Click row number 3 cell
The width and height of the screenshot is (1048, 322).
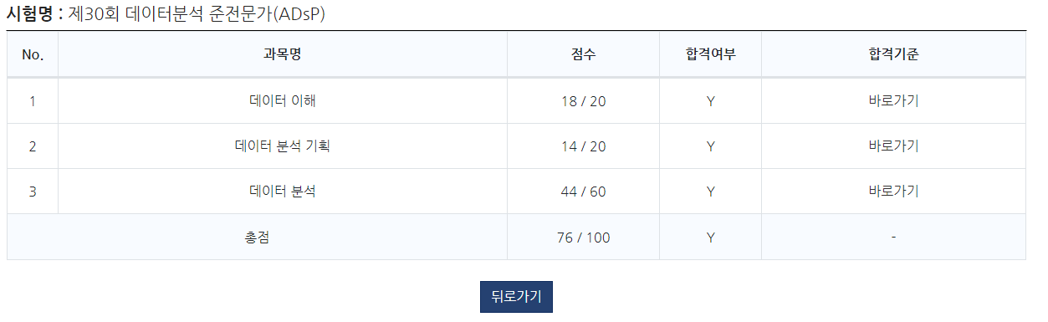point(33,192)
